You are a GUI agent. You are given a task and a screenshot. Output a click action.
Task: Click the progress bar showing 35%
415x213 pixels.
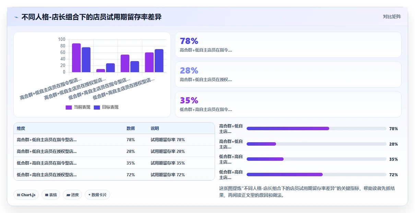coord(317,159)
